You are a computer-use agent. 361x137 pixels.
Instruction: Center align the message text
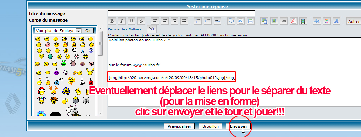[165, 21]
